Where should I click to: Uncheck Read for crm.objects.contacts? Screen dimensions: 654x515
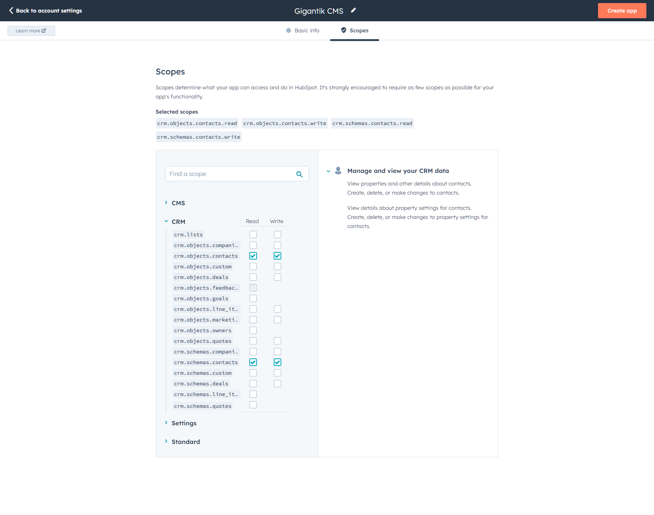(253, 256)
